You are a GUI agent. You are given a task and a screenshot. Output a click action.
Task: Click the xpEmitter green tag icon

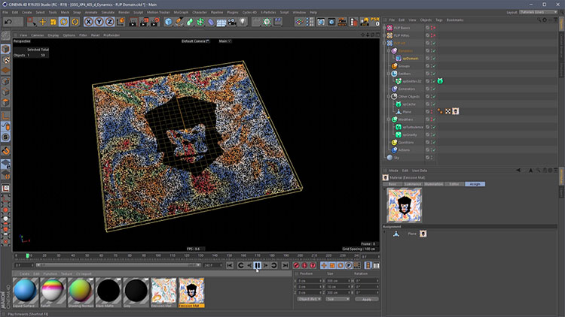coord(440,81)
